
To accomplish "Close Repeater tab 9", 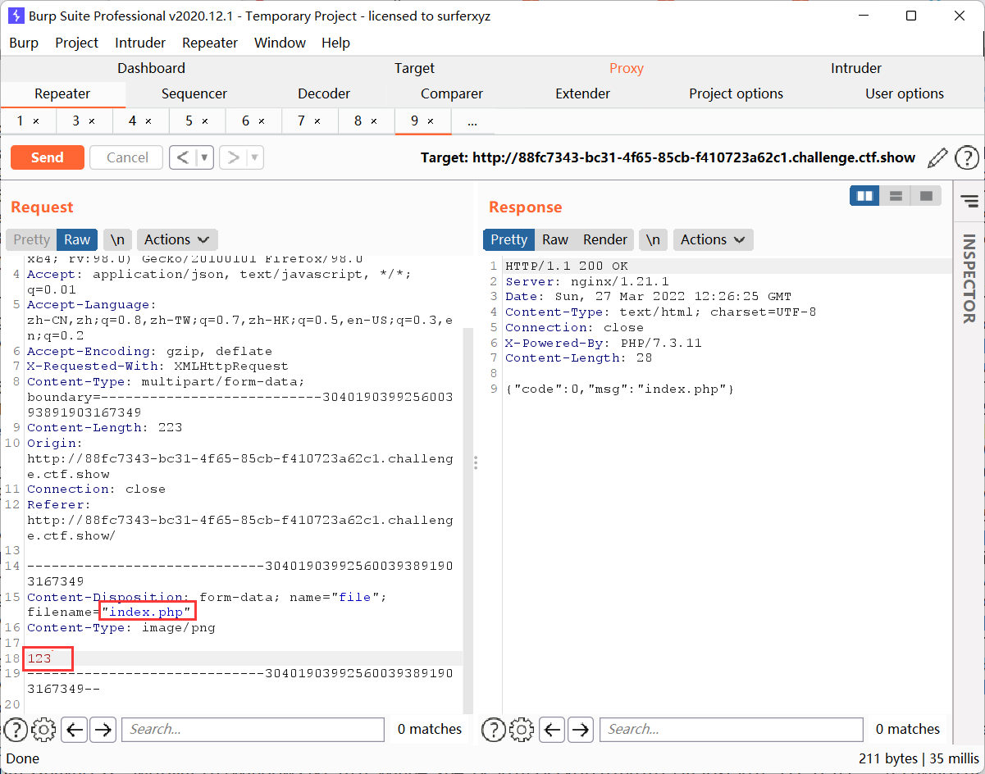I will [x=431, y=121].
